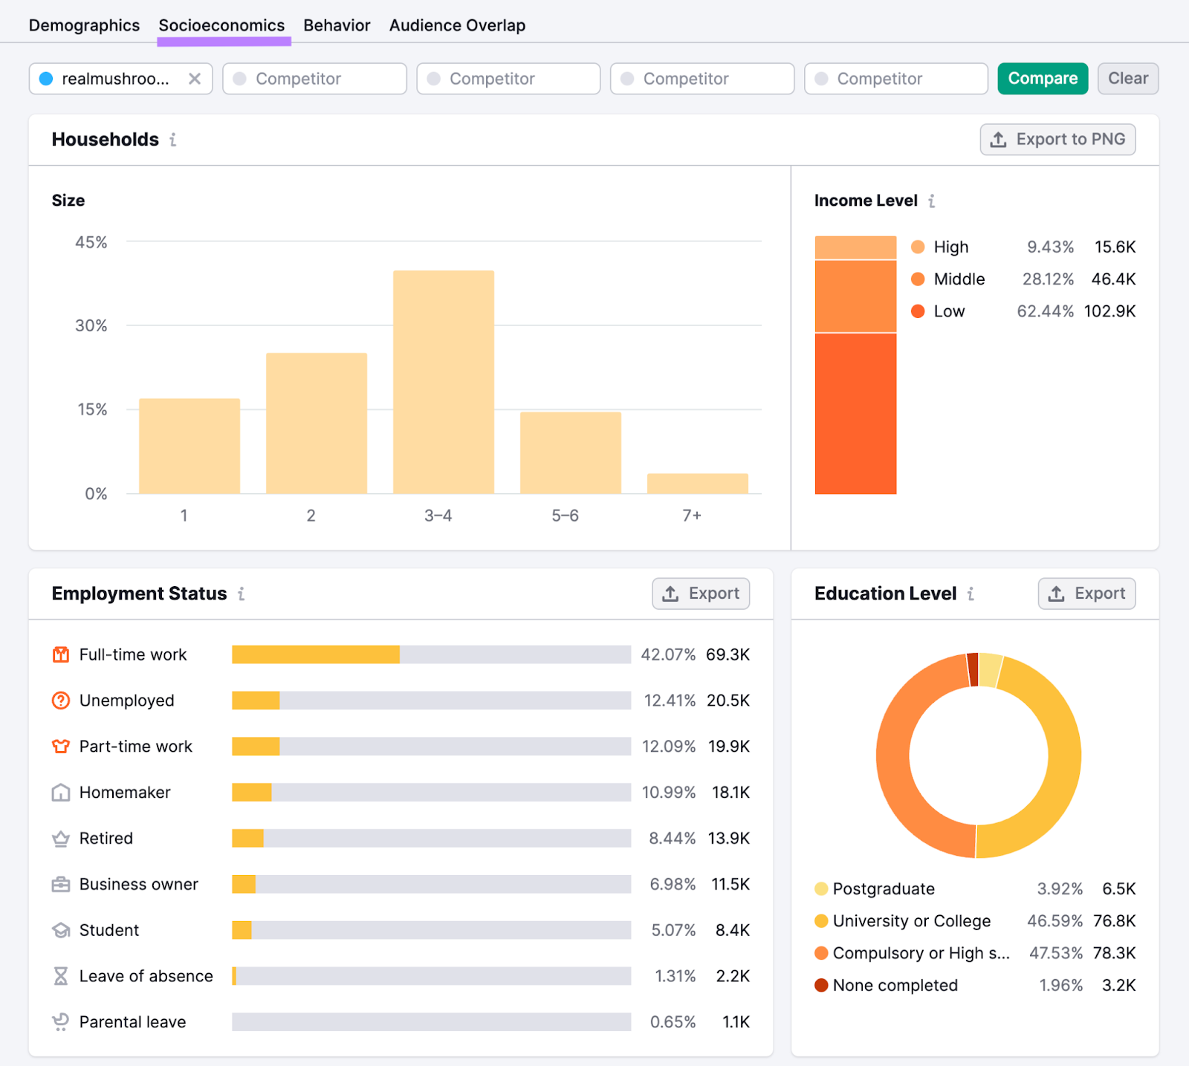Image resolution: width=1189 pixels, height=1066 pixels.
Task: Click the Middle income legend dot
Action: (x=918, y=279)
